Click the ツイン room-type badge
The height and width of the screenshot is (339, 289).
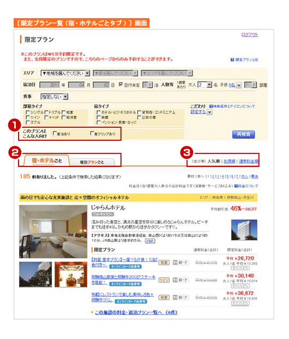click(164, 280)
